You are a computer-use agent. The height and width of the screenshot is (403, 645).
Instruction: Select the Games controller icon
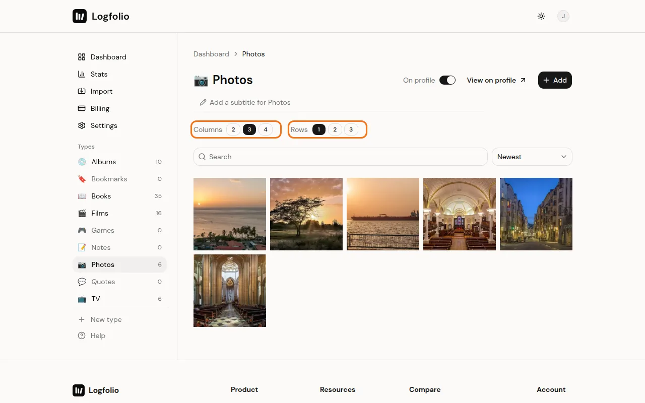82,230
